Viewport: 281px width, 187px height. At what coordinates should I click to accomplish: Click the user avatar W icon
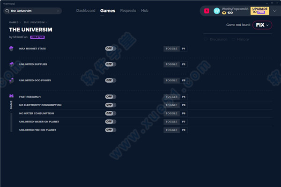pos(217,11)
